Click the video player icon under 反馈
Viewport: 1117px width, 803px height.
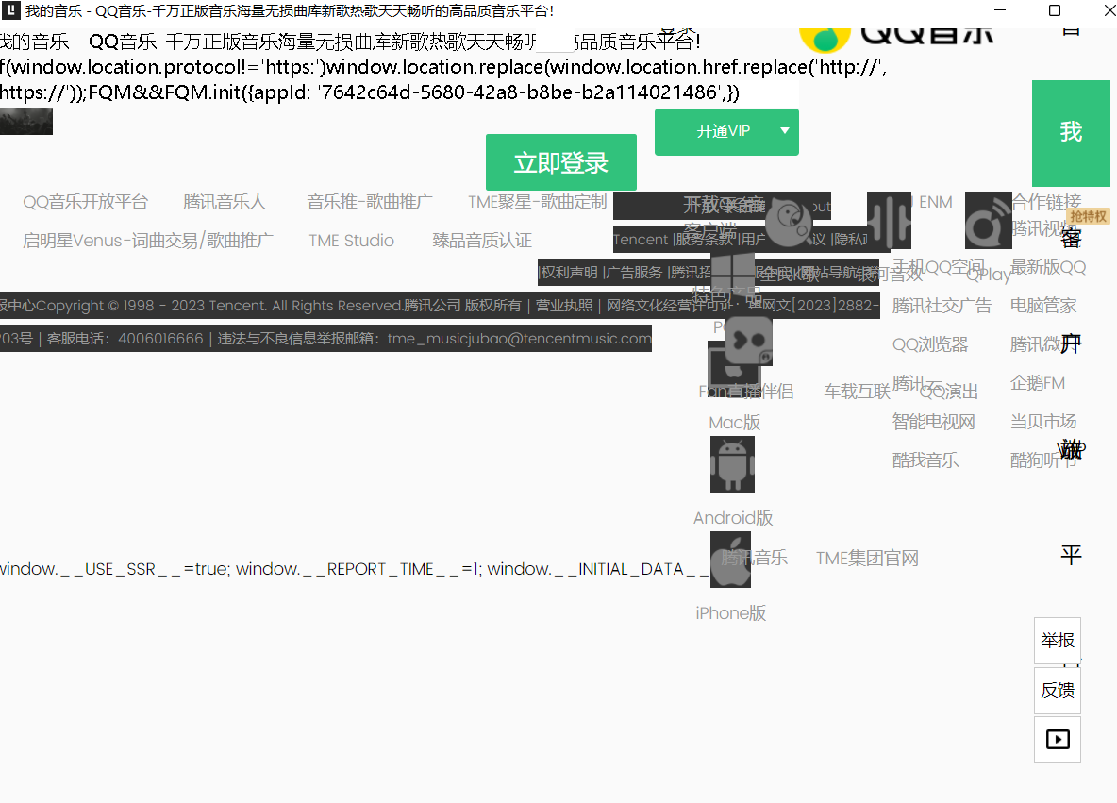[x=1058, y=740]
